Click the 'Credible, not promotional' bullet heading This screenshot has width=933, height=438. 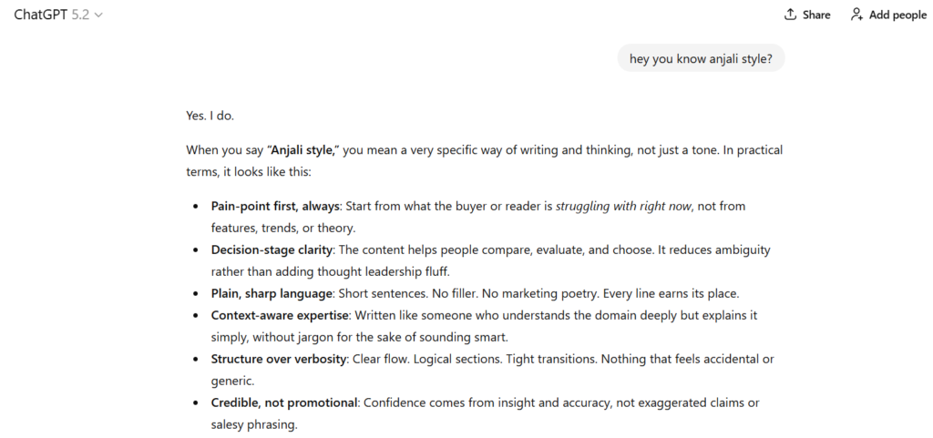(283, 402)
